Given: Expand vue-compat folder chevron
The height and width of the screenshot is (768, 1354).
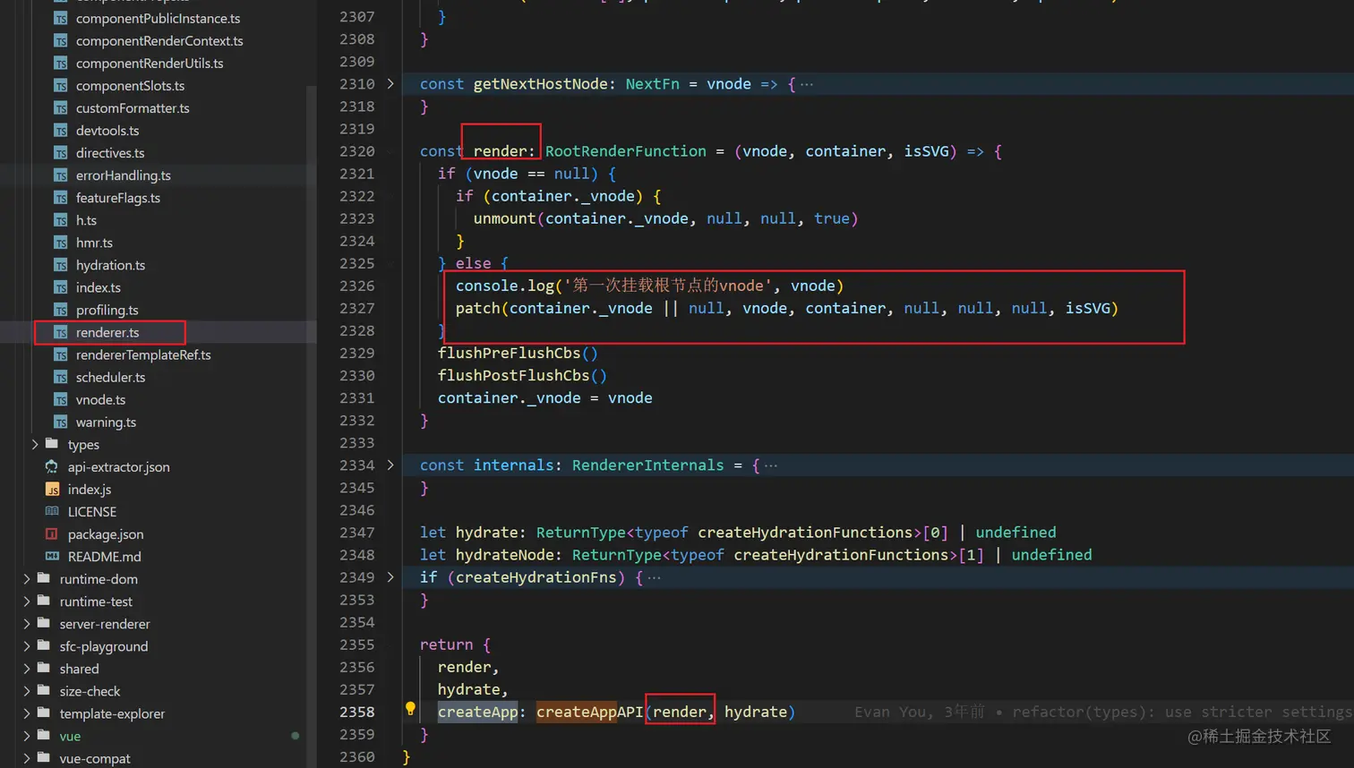Looking at the screenshot, I should 27,758.
